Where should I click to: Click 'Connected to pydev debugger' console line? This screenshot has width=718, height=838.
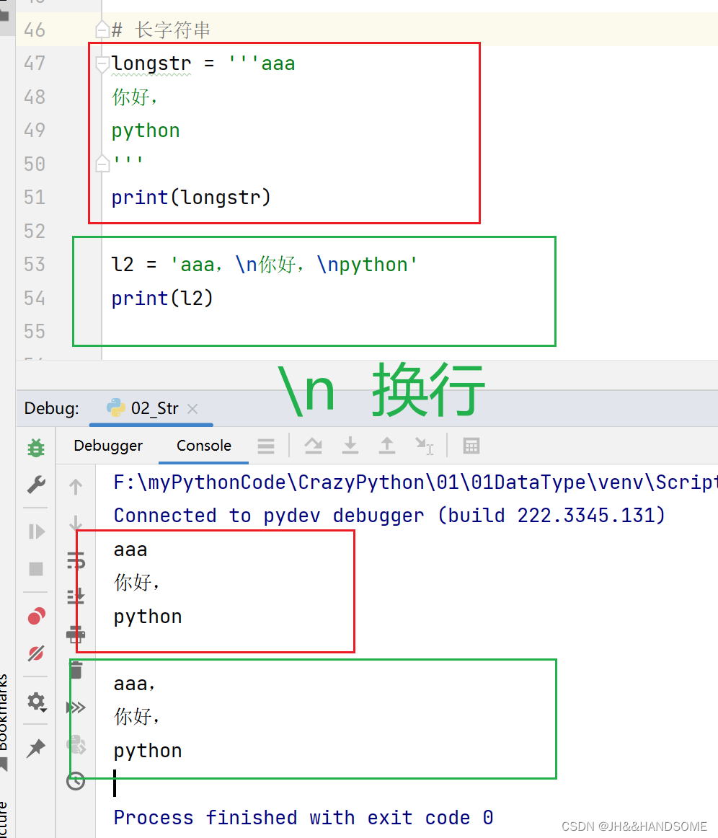click(389, 516)
